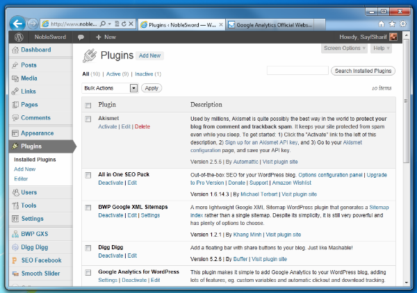The width and height of the screenshot is (417, 293).
Task: Open the browser Home icon
Action: pos(382,24)
